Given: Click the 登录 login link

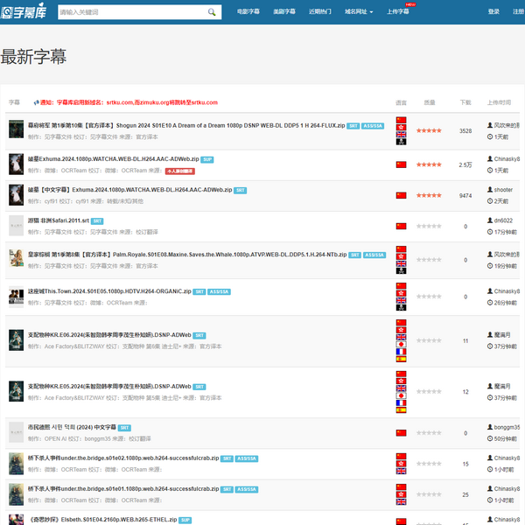Looking at the screenshot, I should click(x=493, y=12).
